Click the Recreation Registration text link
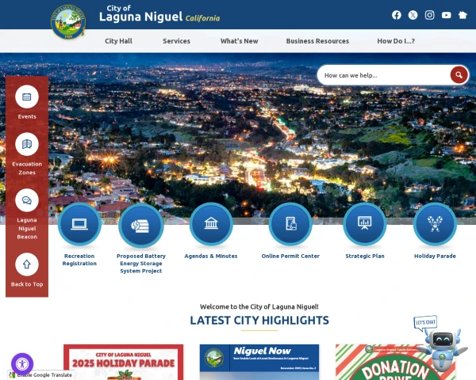This screenshot has width=476, height=380. coord(79,260)
